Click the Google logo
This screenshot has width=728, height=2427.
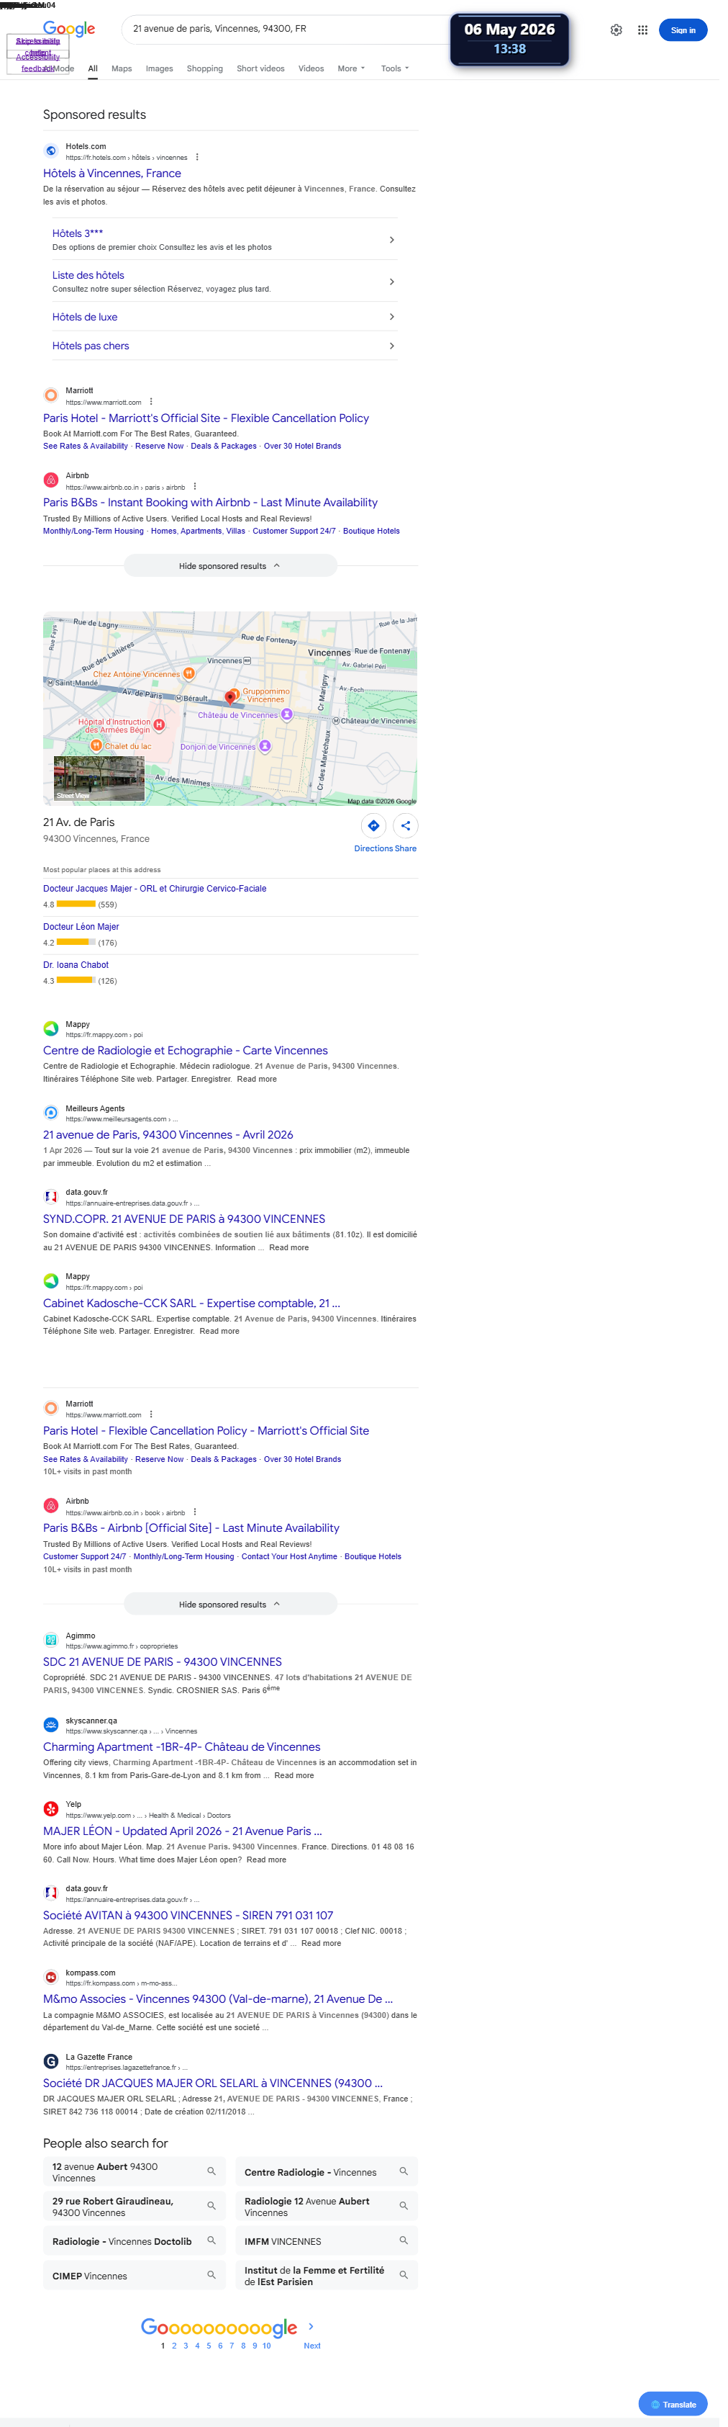tap(68, 30)
